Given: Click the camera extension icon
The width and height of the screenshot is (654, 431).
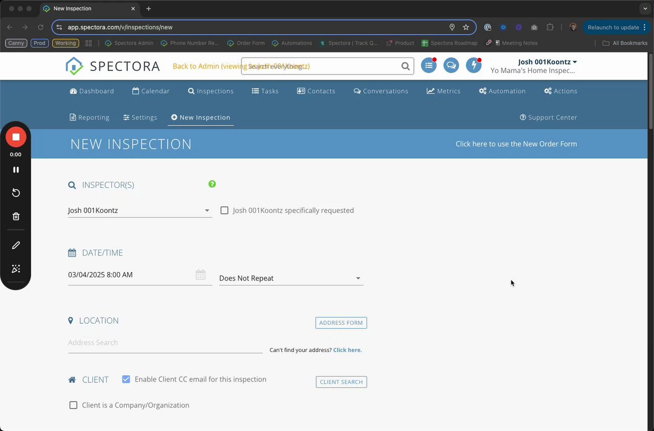Looking at the screenshot, I should 534,27.
